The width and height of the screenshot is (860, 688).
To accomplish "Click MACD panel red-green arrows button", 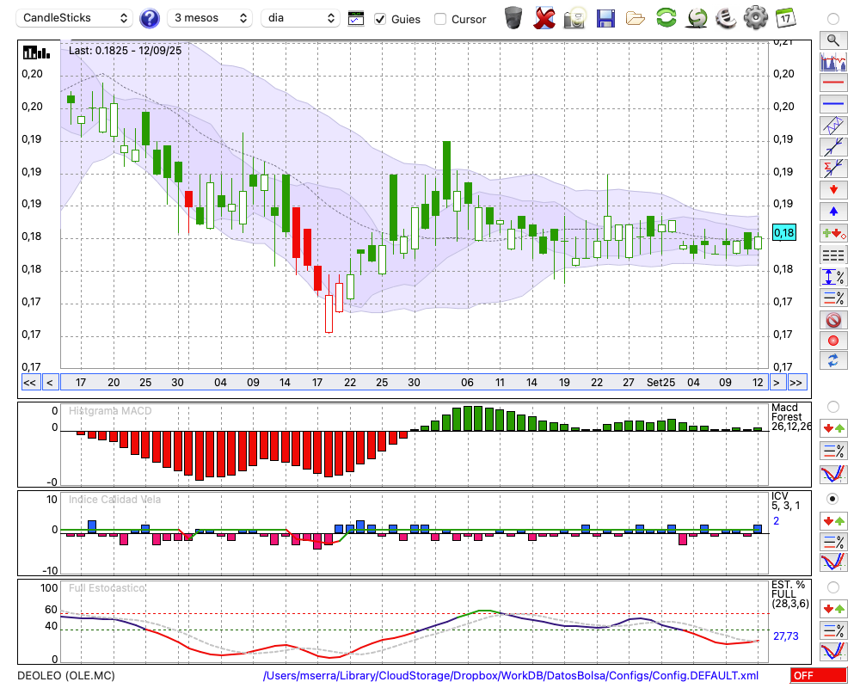I will tap(833, 428).
